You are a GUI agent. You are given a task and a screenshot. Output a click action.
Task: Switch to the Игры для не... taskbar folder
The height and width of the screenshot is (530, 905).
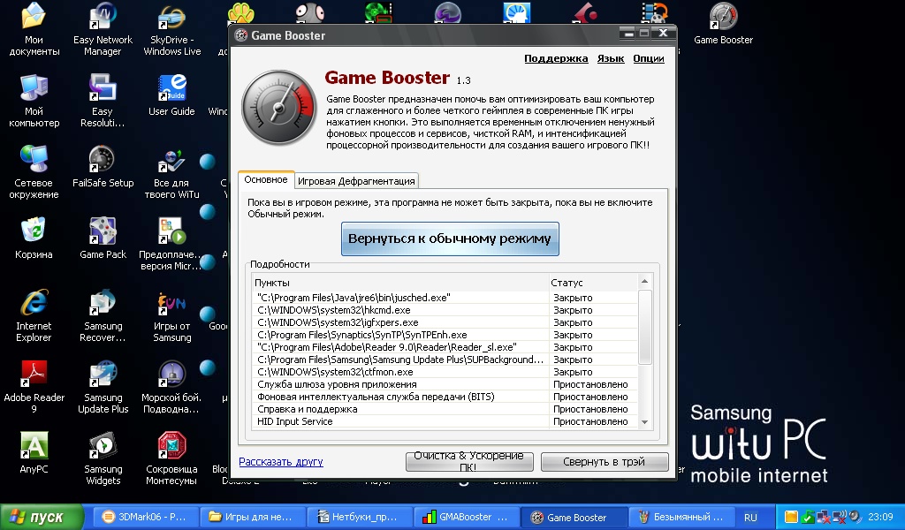[x=252, y=517]
